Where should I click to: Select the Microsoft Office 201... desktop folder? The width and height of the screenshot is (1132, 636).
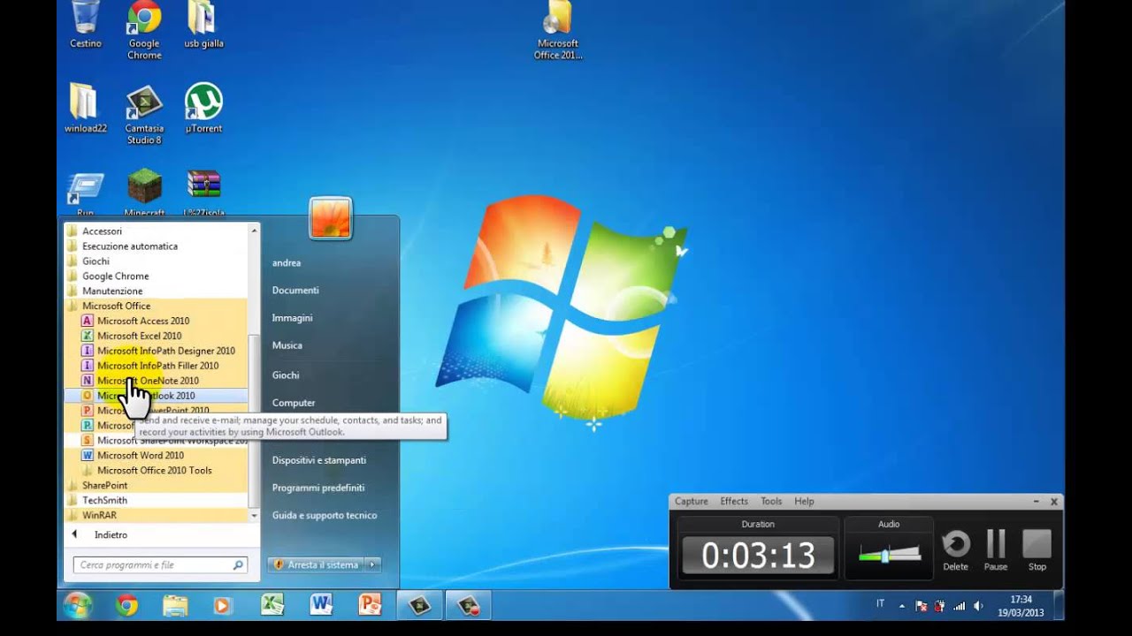coord(558,31)
